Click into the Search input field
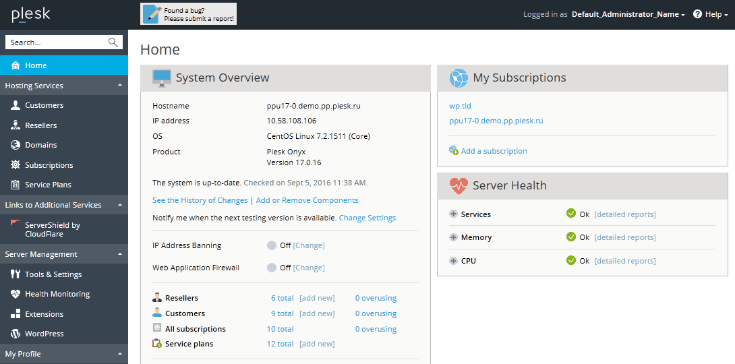735x364 pixels. tap(57, 42)
